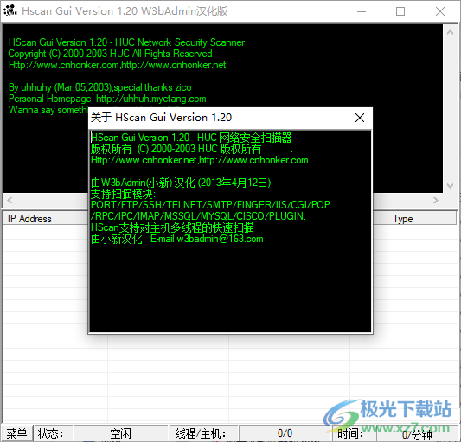Click the 由W3bAdmin(小新) 汉化 date line
461x442 pixels.
181,183
